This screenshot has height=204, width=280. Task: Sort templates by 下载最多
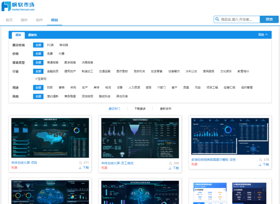click(x=140, y=108)
